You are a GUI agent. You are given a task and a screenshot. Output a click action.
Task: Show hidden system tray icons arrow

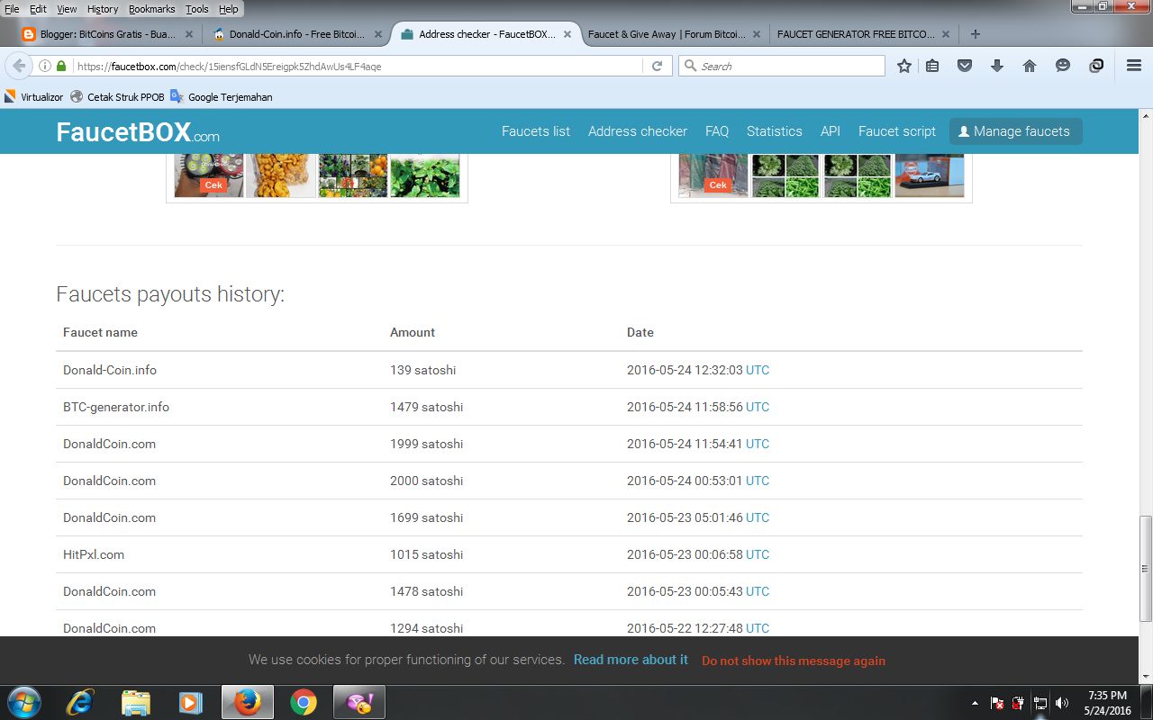pos(975,703)
